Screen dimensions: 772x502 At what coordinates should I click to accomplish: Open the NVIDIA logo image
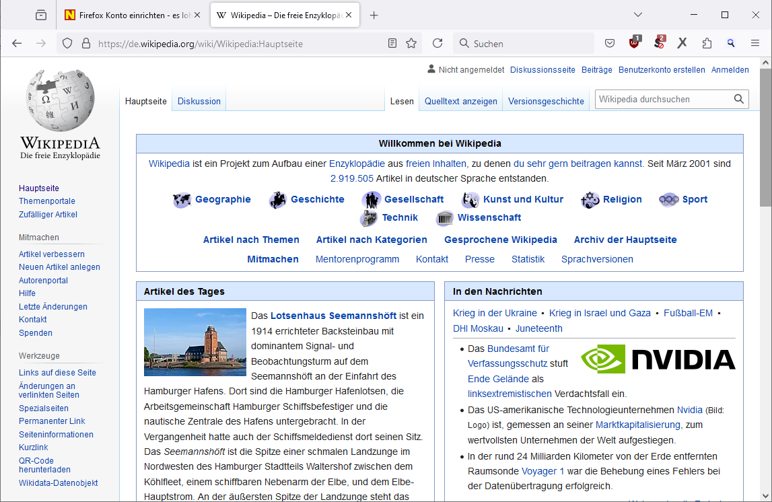(x=658, y=359)
